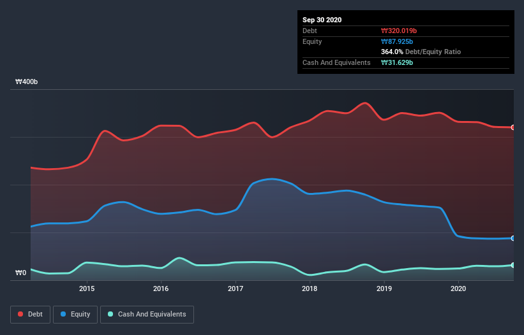Click the ₩400b y-axis label
Viewport: 524px width, 335px height.
coord(26,82)
